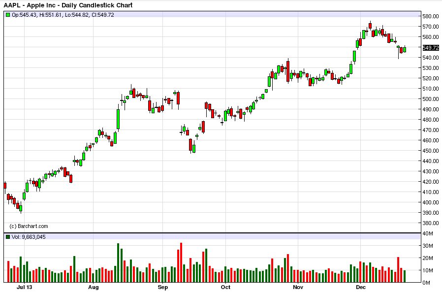
Task: Click the 560.00 price axis label
Action: [x=431, y=37]
